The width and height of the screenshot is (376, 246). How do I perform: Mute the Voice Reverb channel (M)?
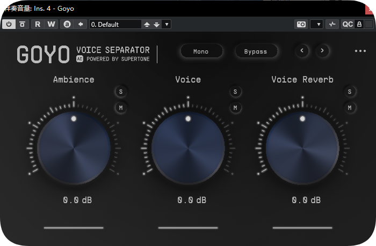(349, 108)
